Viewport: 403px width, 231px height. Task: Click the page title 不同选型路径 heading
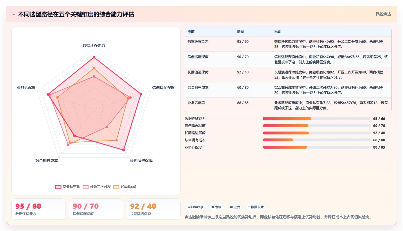76,14
